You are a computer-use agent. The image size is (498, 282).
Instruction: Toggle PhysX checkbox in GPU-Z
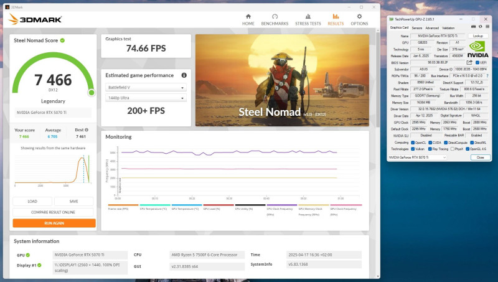(x=453, y=149)
